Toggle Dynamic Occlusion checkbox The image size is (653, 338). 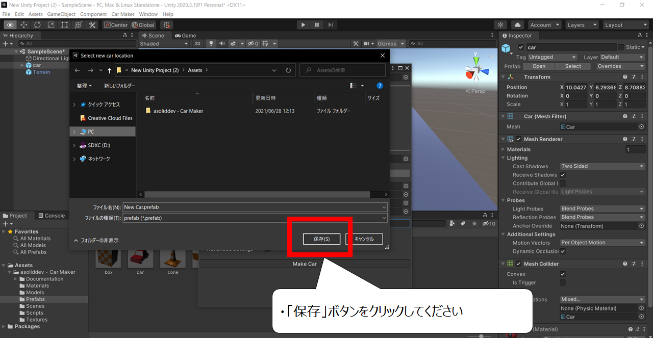(x=563, y=251)
